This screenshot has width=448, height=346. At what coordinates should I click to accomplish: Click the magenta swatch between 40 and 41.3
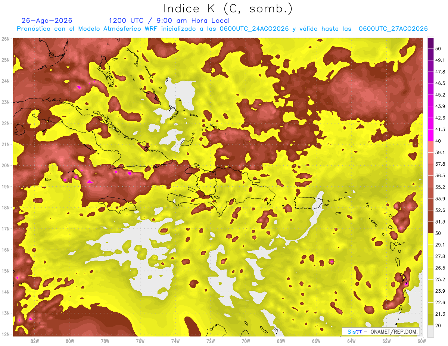coord(430,135)
